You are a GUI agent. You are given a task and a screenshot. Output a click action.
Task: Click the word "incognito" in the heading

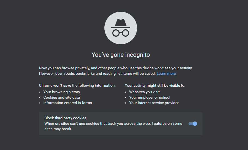pyautogui.click(x=137, y=55)
